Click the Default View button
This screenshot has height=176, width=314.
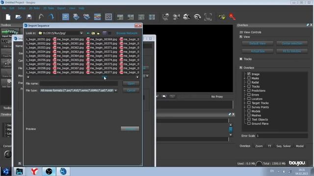[258, 44]
